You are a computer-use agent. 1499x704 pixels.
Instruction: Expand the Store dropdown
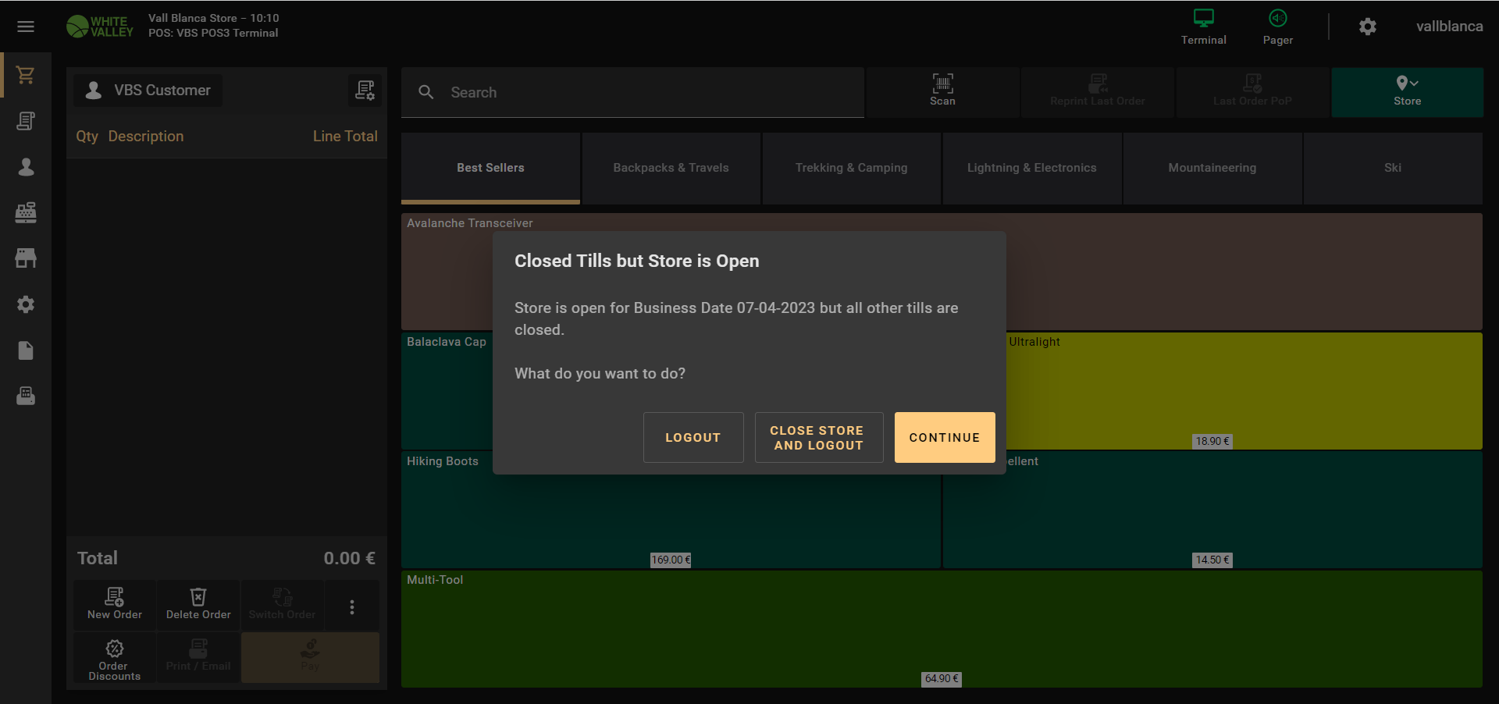(x=1407, y=92)
